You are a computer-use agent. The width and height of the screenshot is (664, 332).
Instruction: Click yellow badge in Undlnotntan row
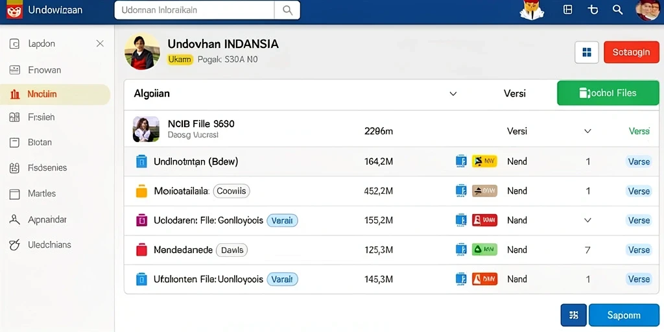484,161
